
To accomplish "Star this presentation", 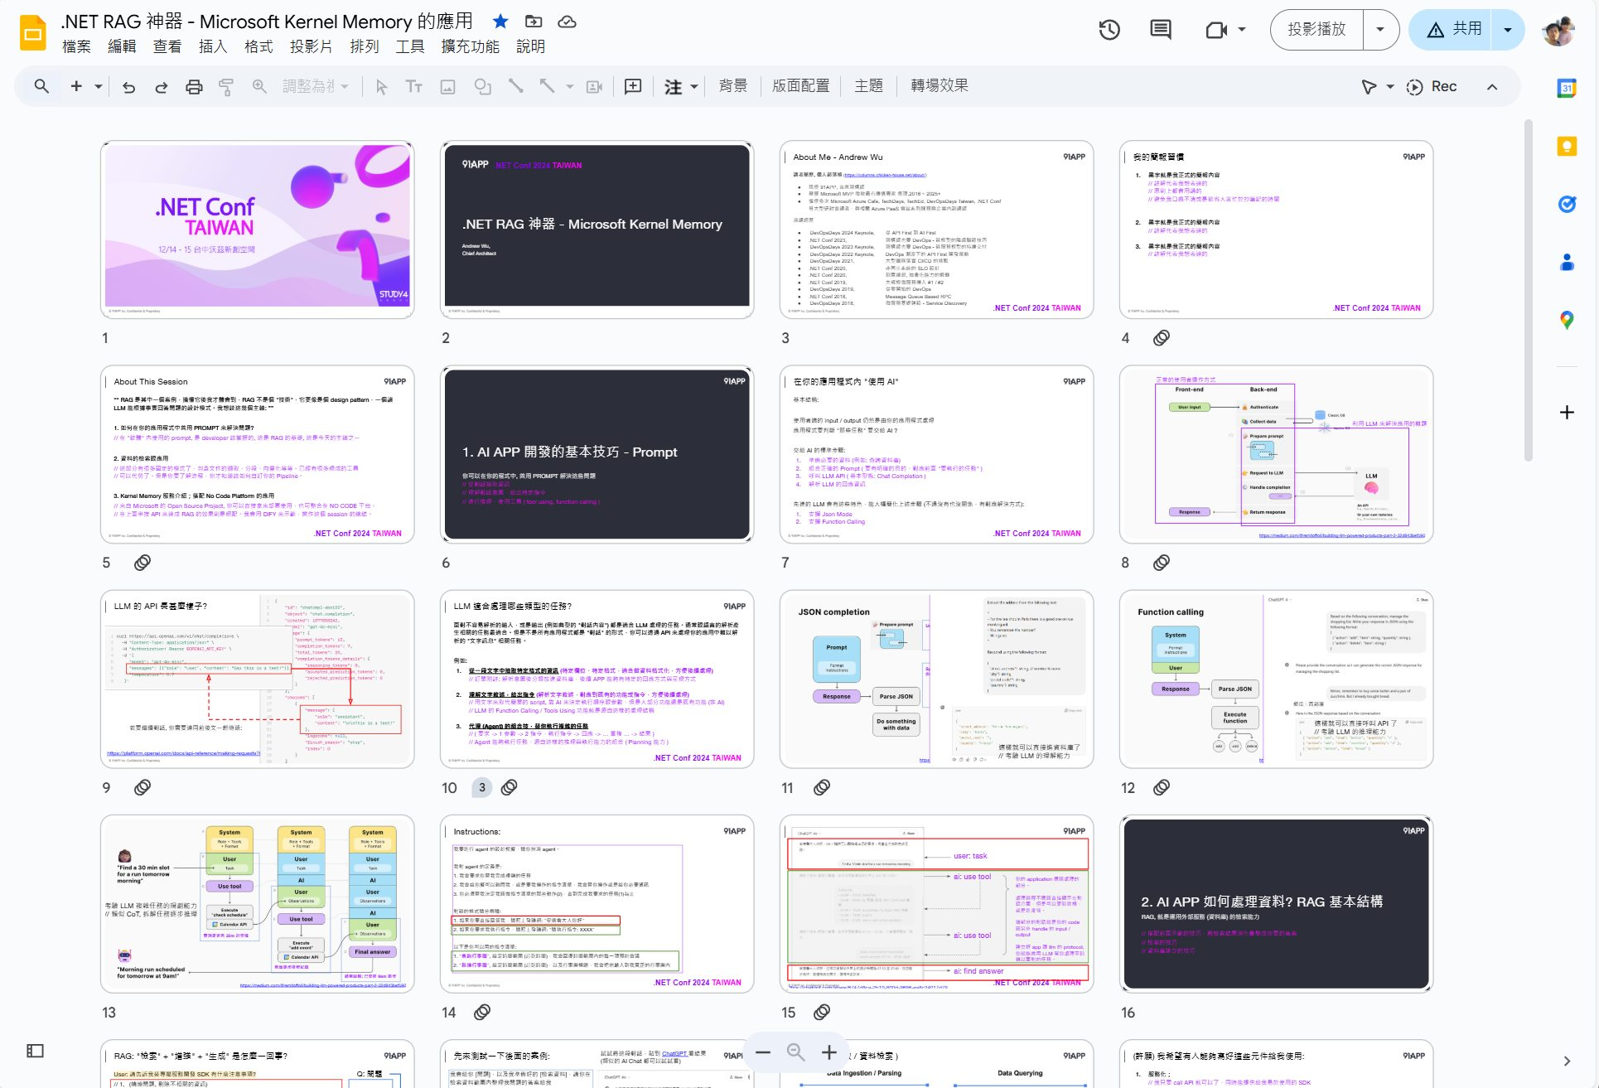I will pos(500,22).
